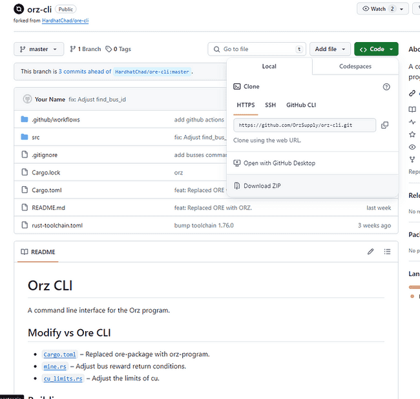Open the README outline list icon
The height and width of the screenshot is (399, 420).
(x=387, y=252)
